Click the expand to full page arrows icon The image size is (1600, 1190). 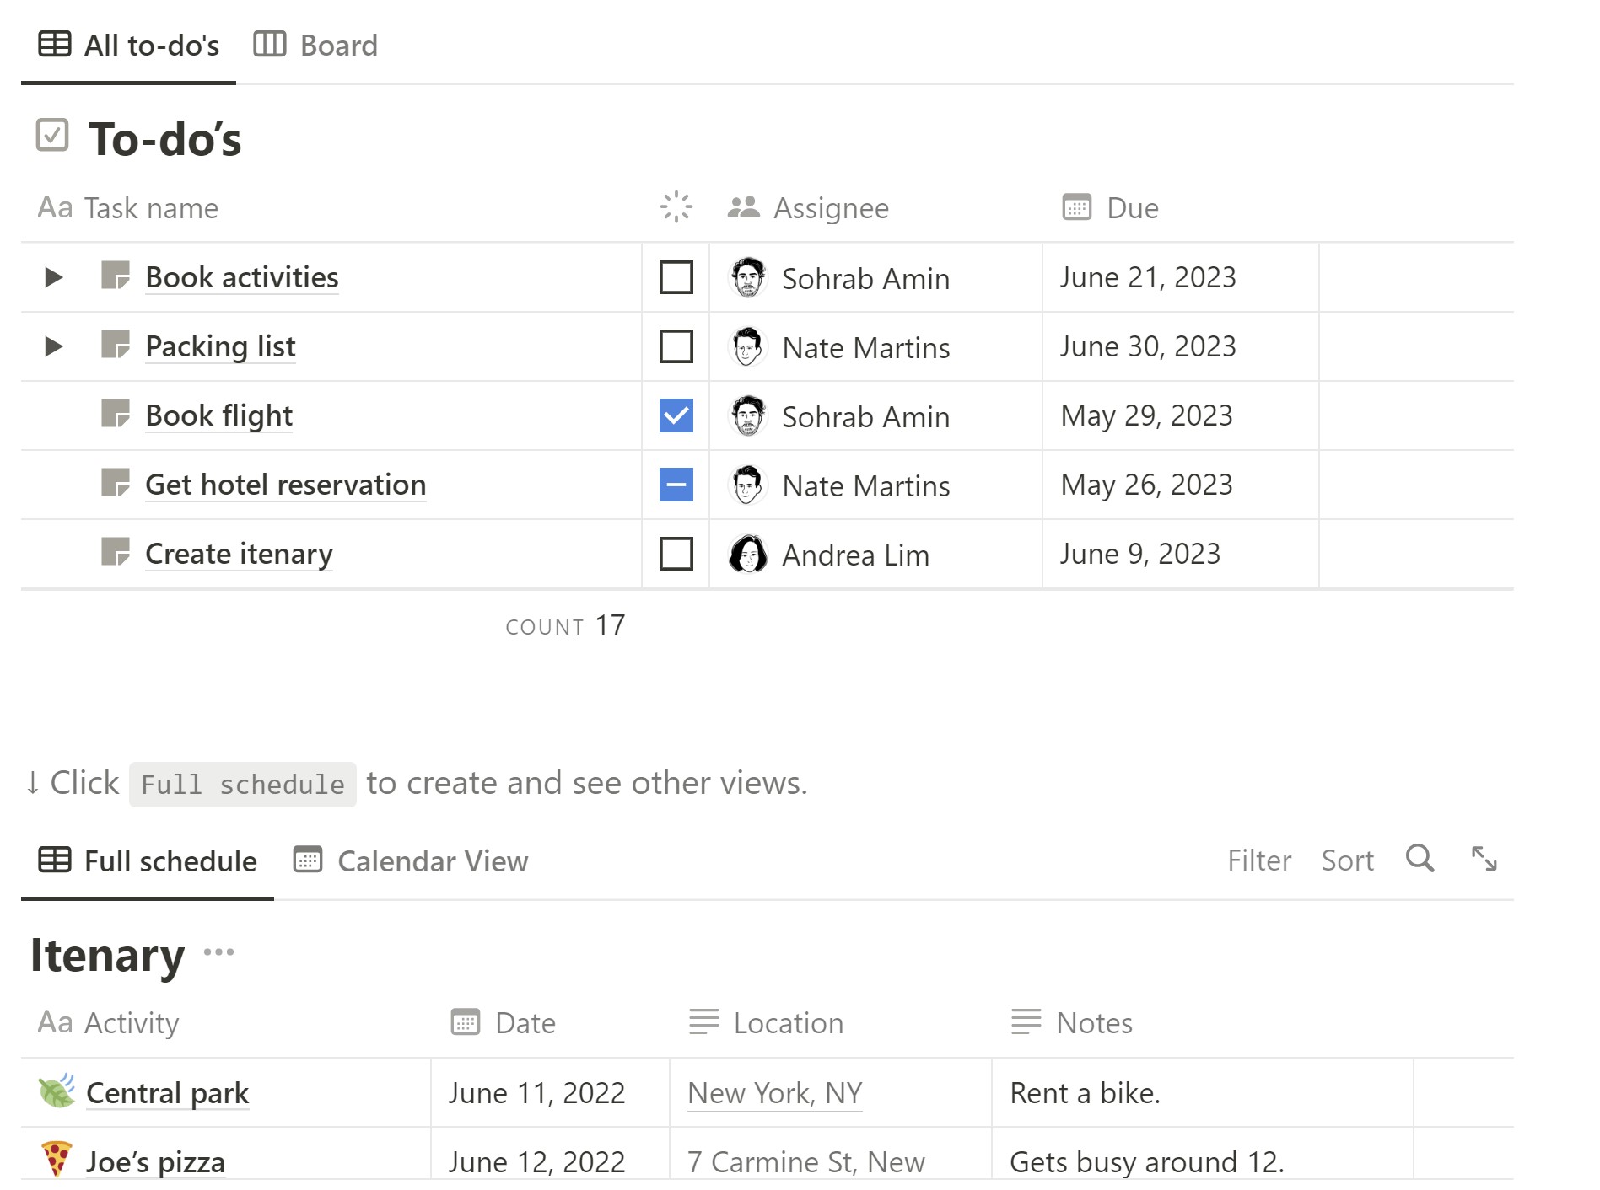[x=1484, y=859]
